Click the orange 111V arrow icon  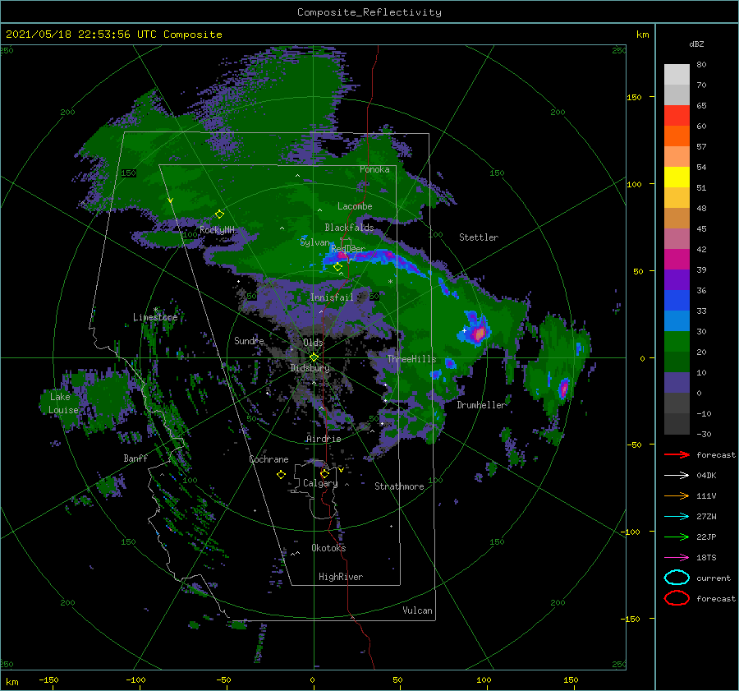point(677,495)
